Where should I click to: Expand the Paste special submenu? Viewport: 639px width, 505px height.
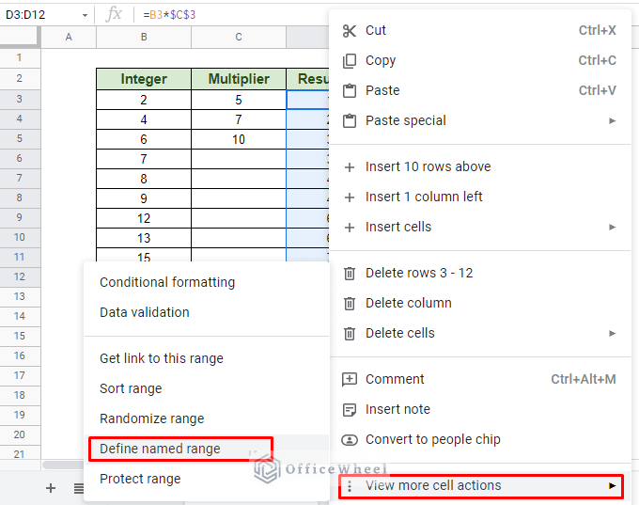[x=613, y=120]
